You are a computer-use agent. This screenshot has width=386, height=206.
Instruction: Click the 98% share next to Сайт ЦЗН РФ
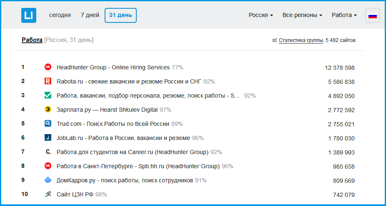coord(101,195)
